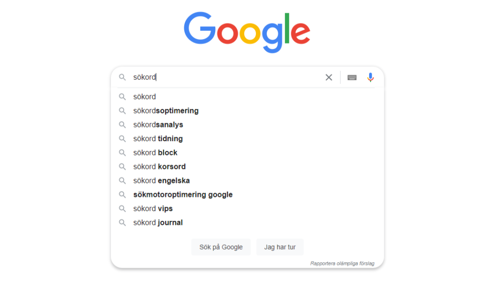The height and width of the screenshot is (282, 502).
Task: Click the search icon beside 'sökord journal'
Action: point(123,223)
